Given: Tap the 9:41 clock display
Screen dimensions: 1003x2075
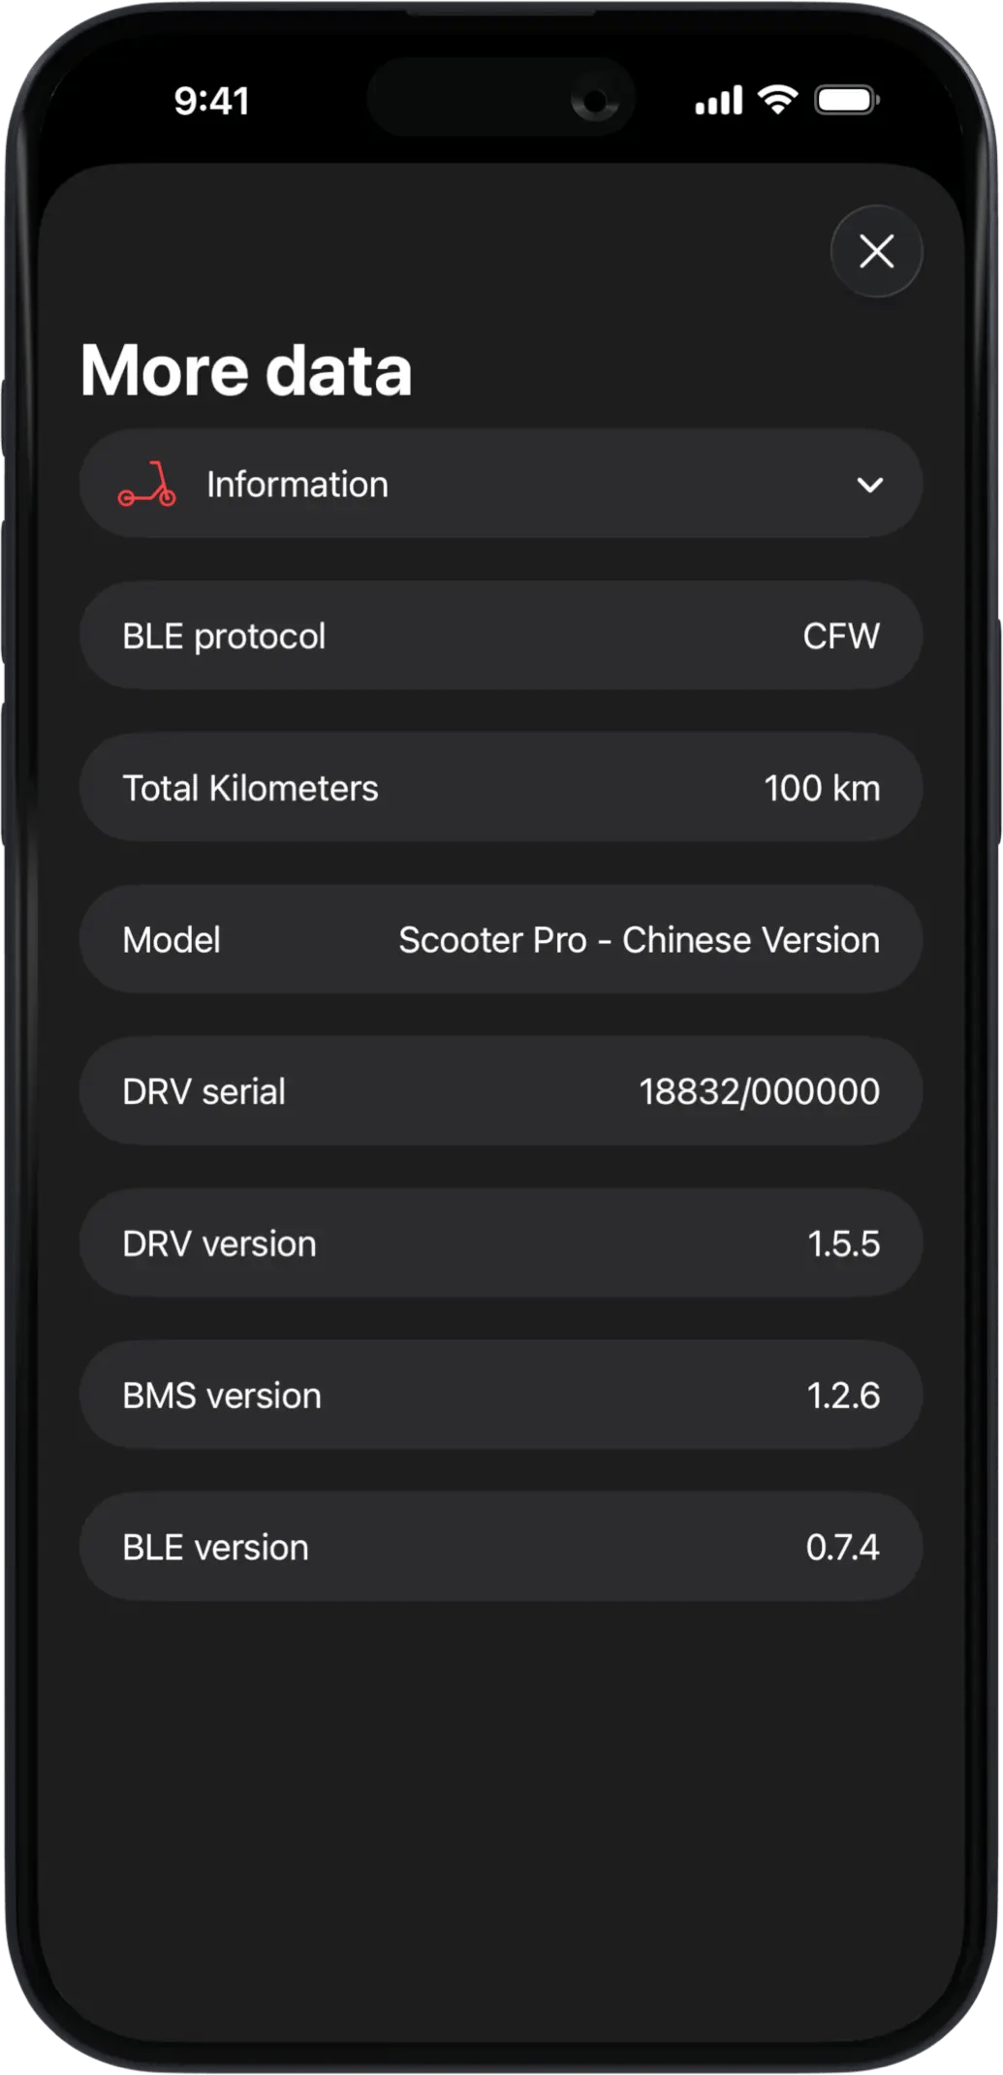Looking at the screenshot, I should click(211, 101).
